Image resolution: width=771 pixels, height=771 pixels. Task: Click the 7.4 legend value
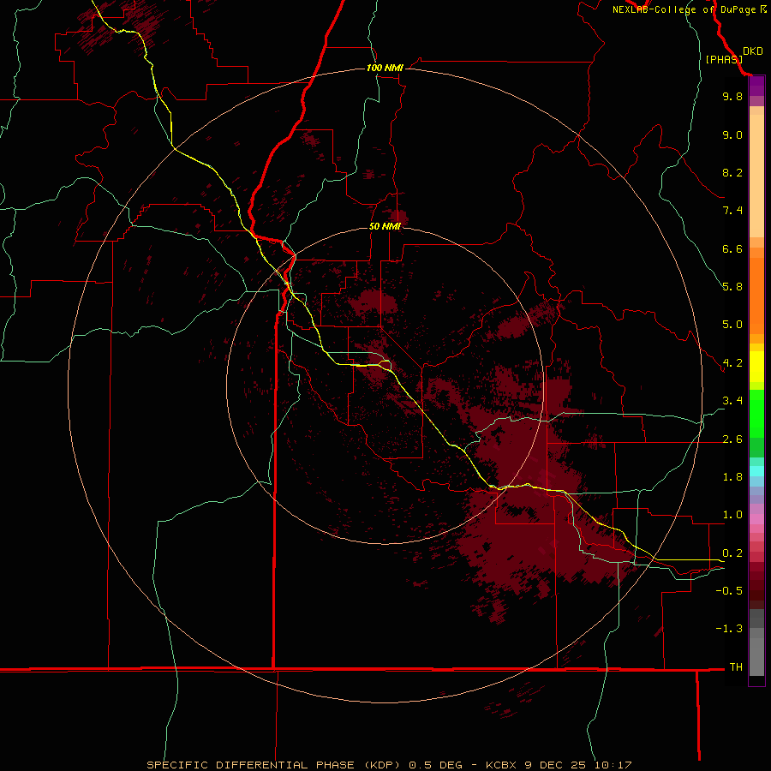732,211
